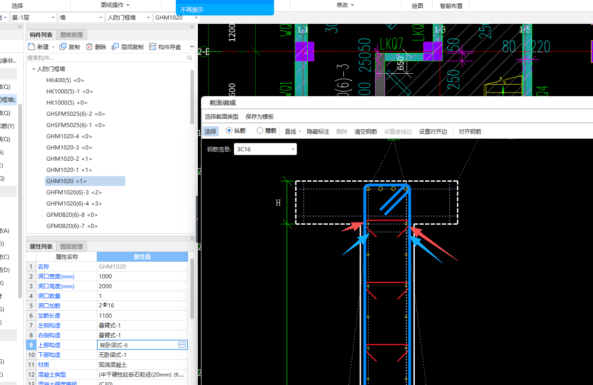Screen dimensions: 593x385
Task: Click the 清空钢筋 button
Action: tap(366, 132)
